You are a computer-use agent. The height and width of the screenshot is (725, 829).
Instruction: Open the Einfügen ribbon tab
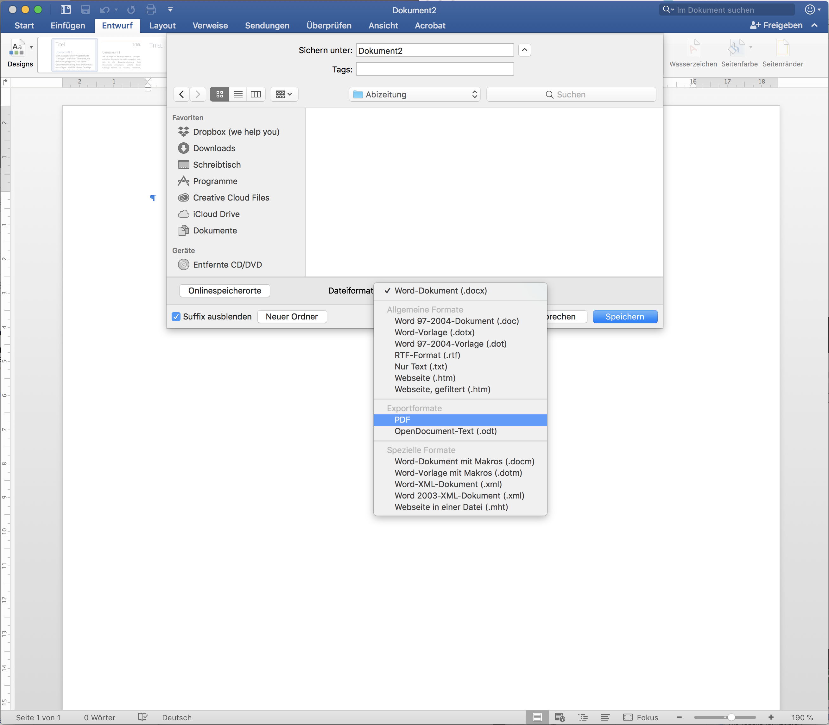click(x=68, y=26)
